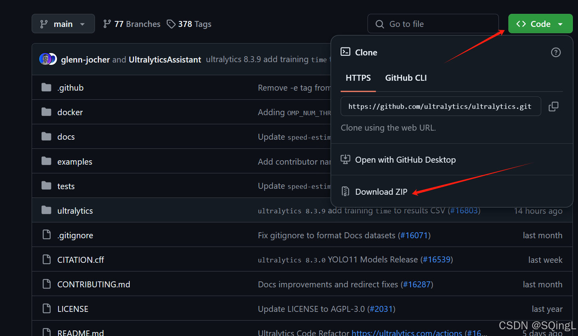Click the magnifier icon in Go to file
578x336 pixels.
(x=380, y=24)
